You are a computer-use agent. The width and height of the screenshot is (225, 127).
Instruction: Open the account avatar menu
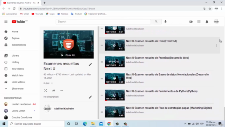(217, 22)
